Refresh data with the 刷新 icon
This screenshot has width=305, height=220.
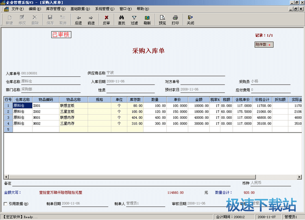(x=147, y=20)
